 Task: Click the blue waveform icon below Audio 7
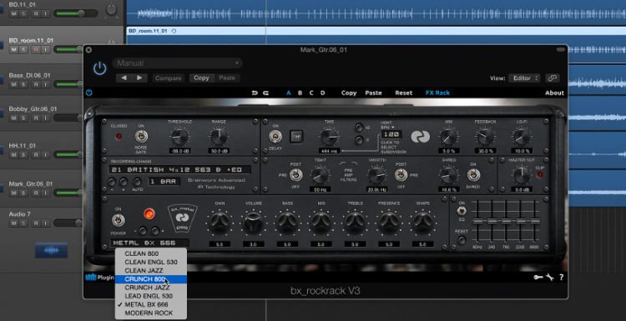coord(51,250)
